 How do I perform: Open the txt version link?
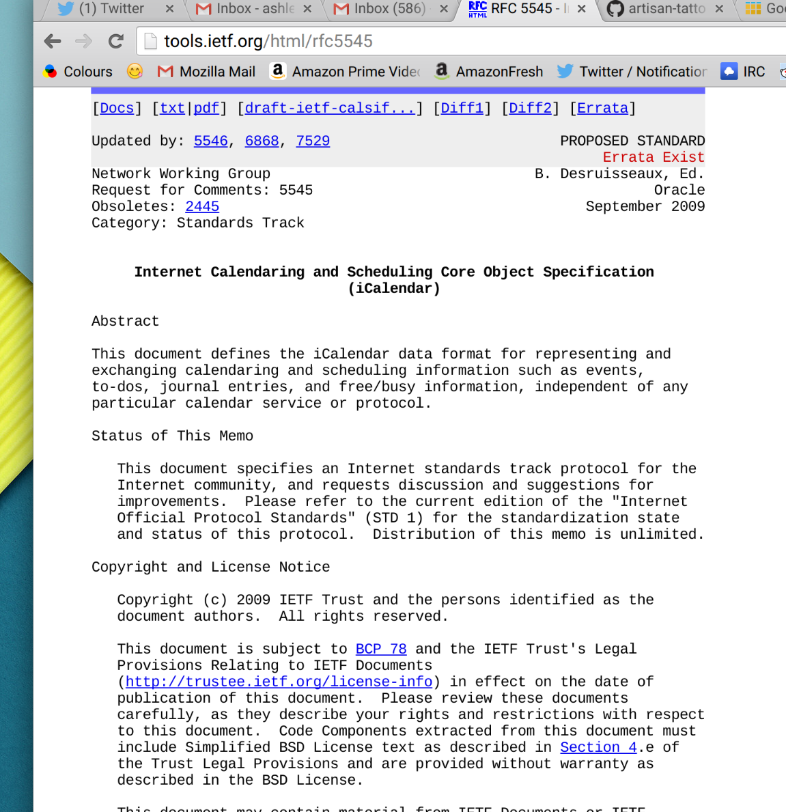pos(172,108)
